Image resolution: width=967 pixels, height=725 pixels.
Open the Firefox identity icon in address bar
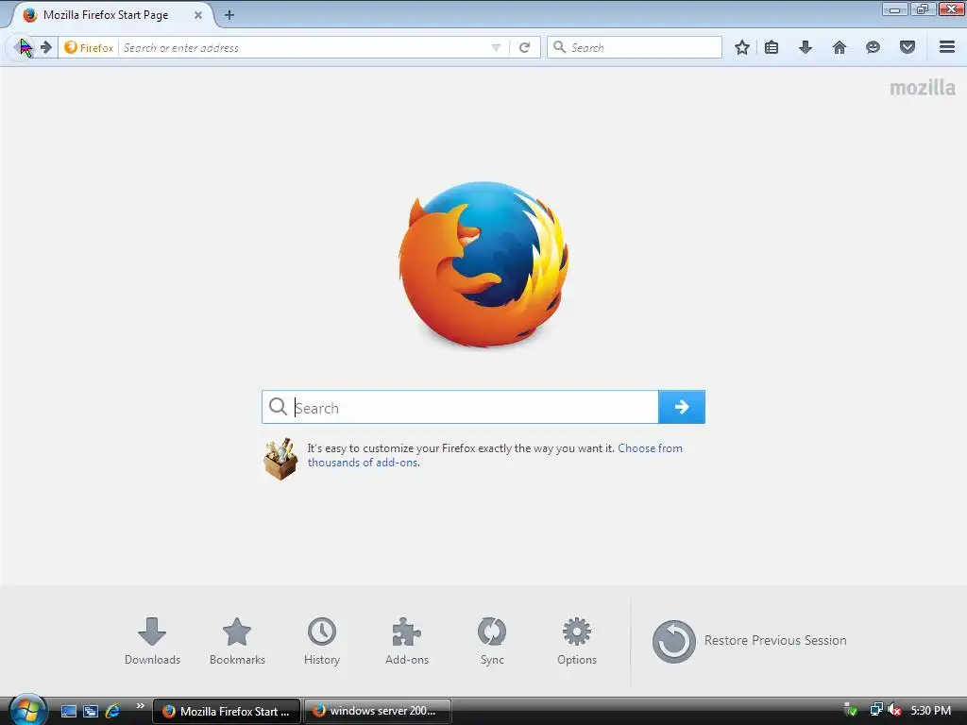[x=90, y=47]
